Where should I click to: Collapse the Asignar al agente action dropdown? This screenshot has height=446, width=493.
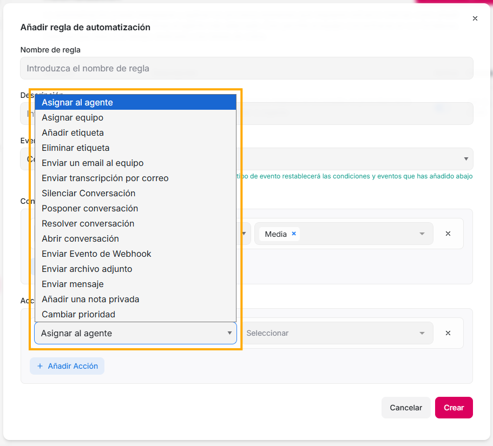tap(135, 333)
